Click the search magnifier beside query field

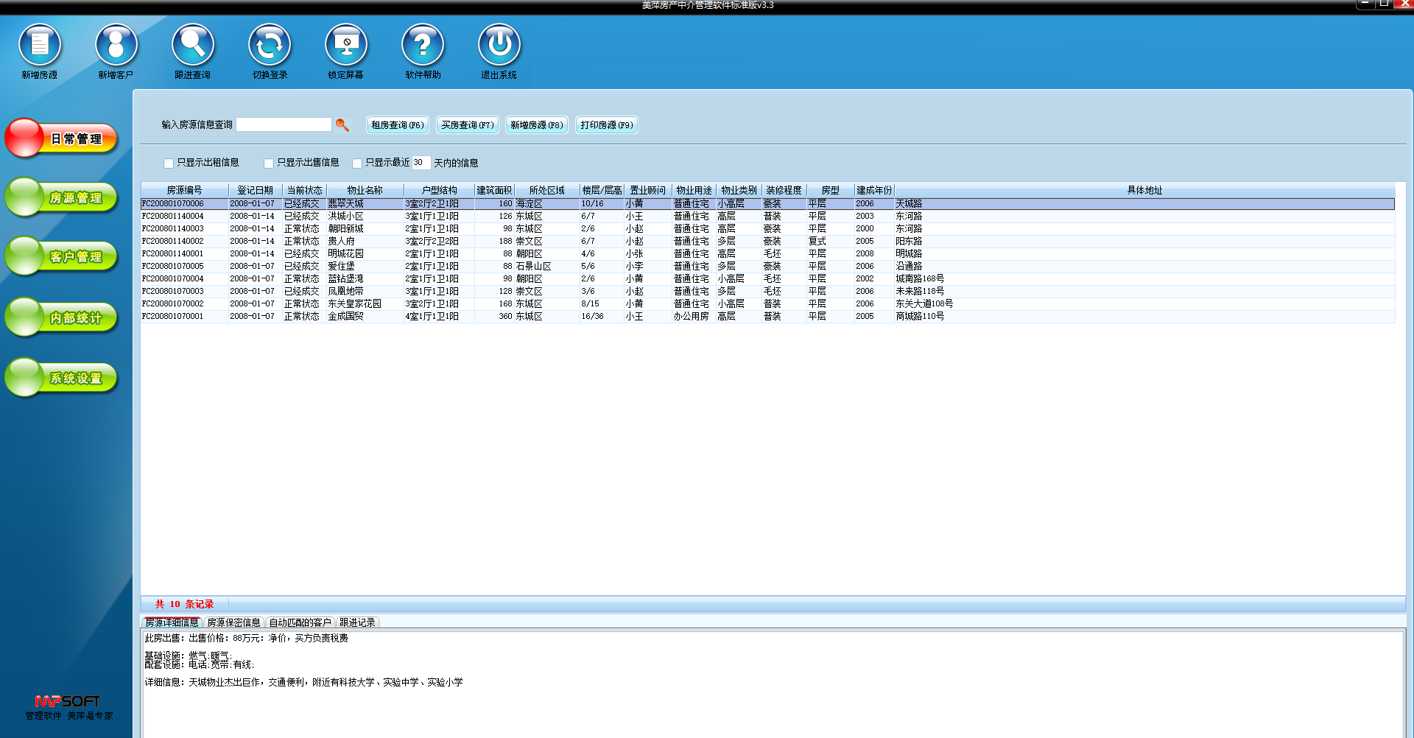pos(342,125)
